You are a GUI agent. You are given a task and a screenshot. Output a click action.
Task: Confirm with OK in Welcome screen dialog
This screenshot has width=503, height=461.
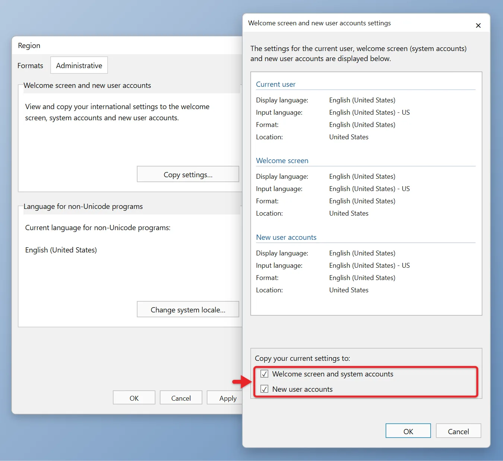pos(408,431)
